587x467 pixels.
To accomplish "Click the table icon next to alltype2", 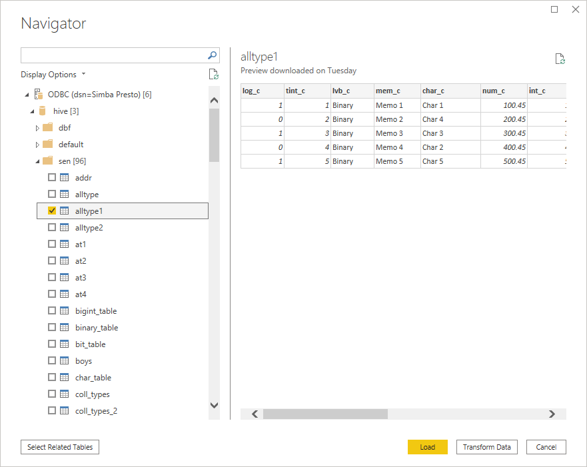I will pos(65,228).
